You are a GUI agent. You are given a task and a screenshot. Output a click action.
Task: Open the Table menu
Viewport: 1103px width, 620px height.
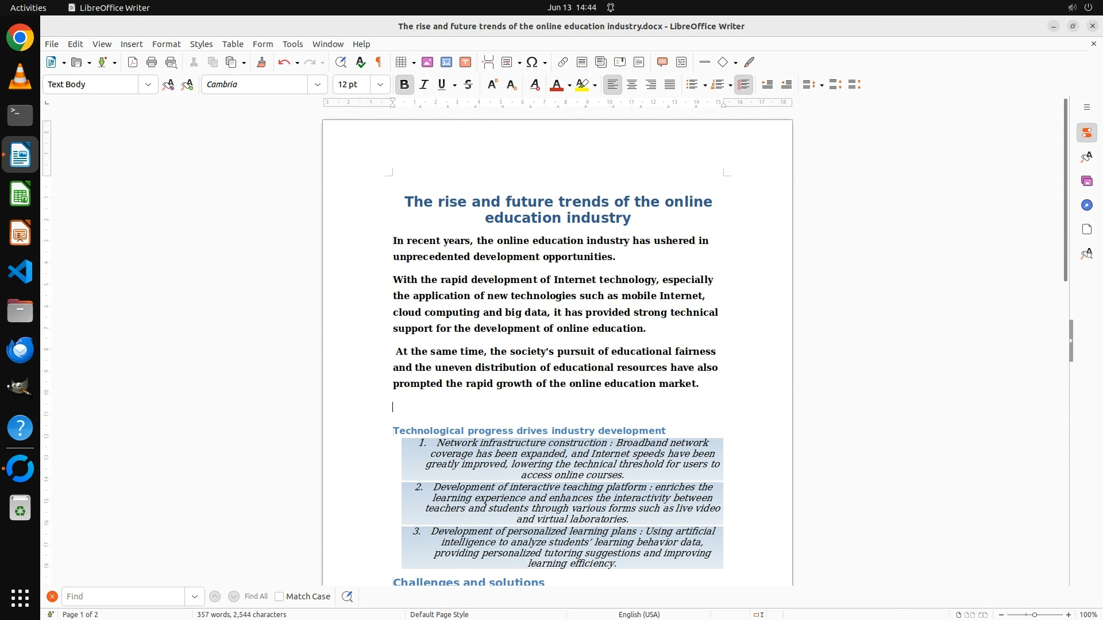[233, 44]
